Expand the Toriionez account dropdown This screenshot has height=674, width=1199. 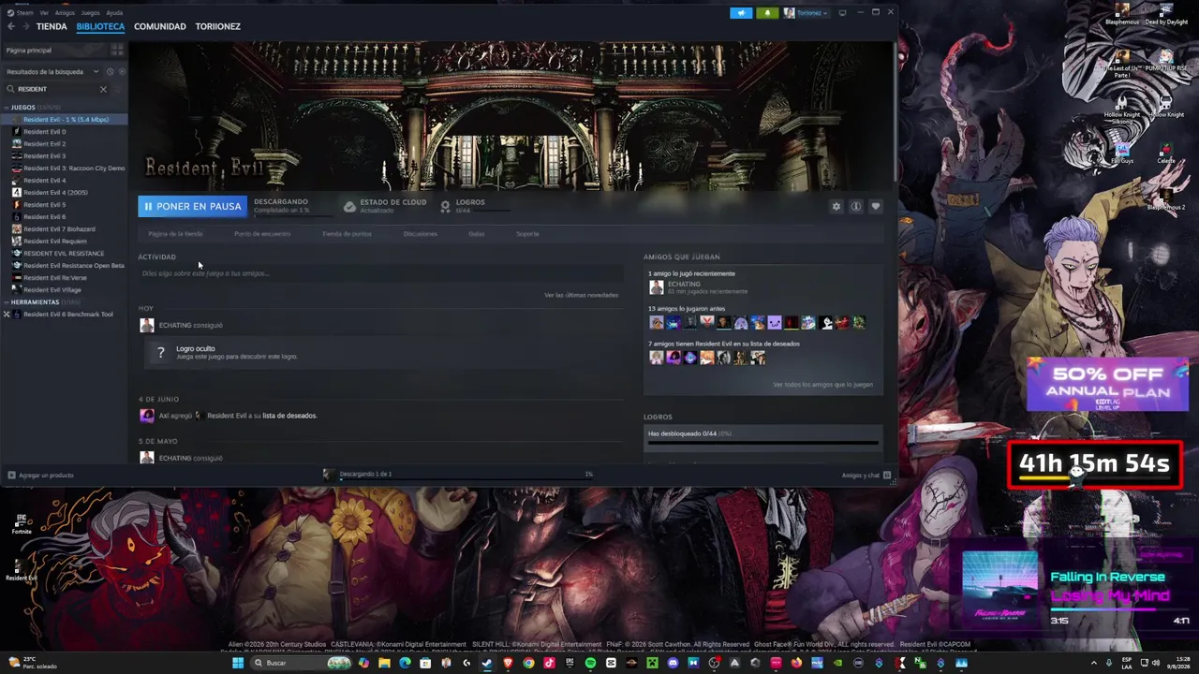[807, 13]
